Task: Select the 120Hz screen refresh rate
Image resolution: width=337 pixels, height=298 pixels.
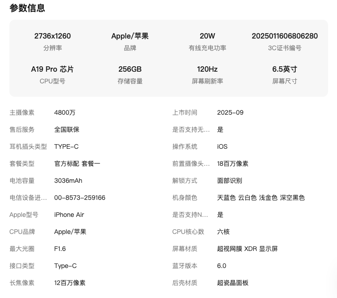Action: point(207,69)
